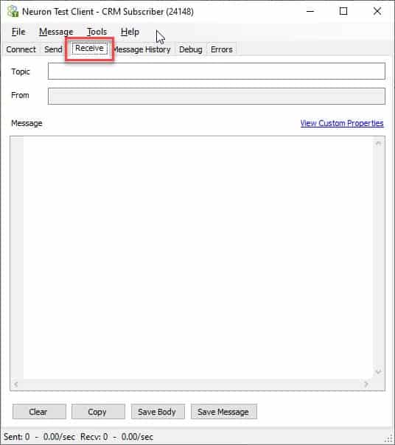Screen dimensions: 395x445
Task: Click the Topic input field
Action: click(x=217, y=71)
